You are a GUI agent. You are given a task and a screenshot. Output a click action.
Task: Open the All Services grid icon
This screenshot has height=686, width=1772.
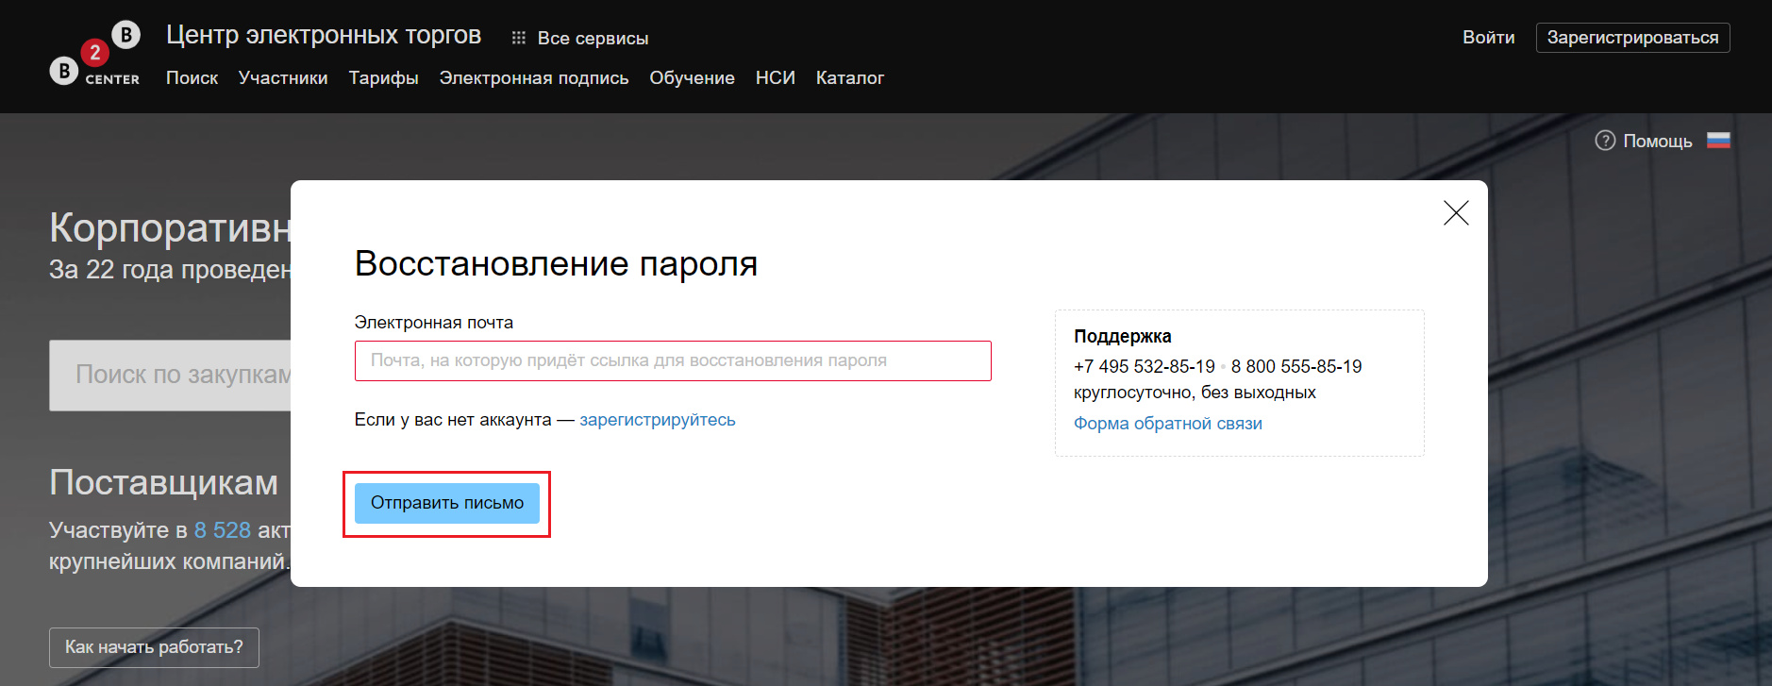click(x=518, y=38)
